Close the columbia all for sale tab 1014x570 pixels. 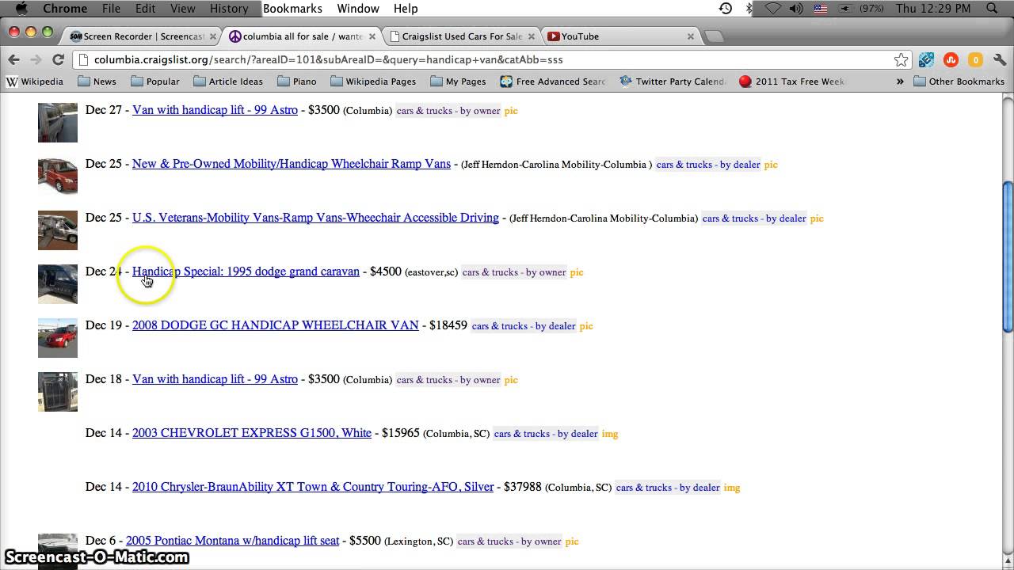372,36
